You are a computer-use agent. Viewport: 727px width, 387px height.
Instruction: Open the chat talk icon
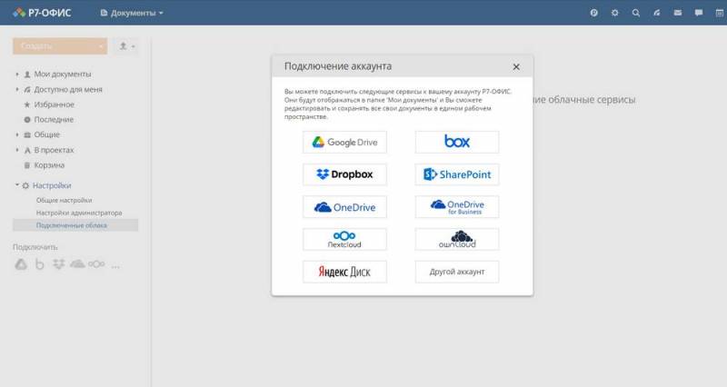click(698, 13)
